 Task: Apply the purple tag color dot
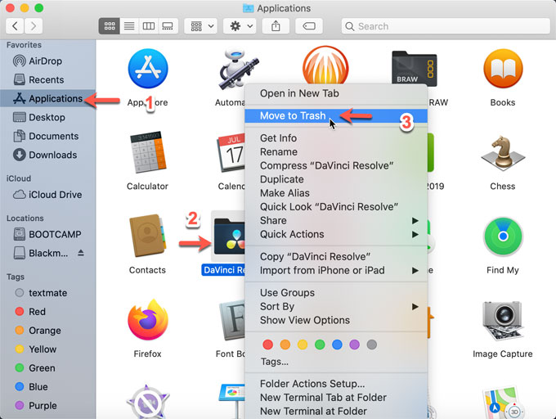point(355,345)
